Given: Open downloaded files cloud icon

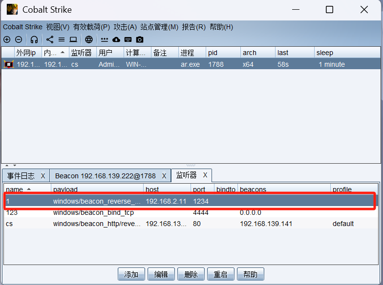Looking at the screenshot, I should click(116, 39).
